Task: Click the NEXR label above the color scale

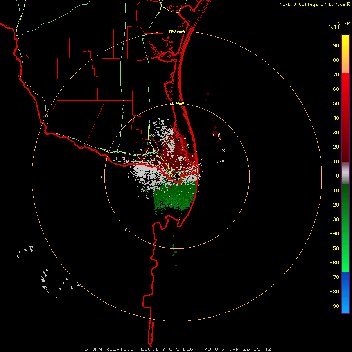Action: coord(344,23)
